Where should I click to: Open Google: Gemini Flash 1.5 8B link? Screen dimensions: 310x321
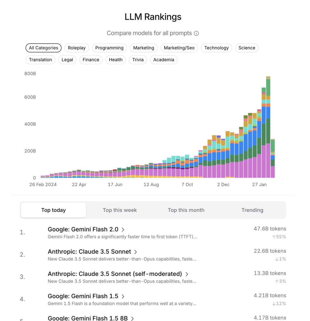88,318
